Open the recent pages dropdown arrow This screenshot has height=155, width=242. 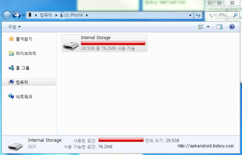(24, 15)
